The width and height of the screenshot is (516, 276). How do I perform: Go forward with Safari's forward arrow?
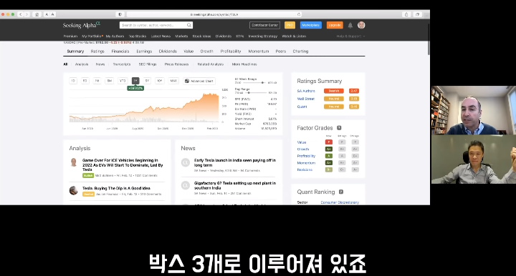click(27, 14)
